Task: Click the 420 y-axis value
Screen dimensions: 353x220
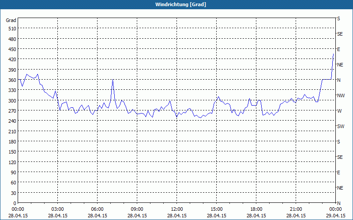Action: click(x=12, y=59)
